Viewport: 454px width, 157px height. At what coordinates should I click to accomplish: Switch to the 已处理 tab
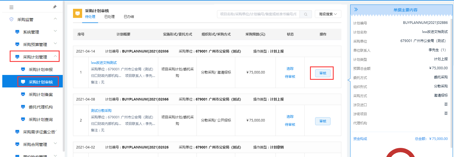pyautogui.click(x=110, y=17)
